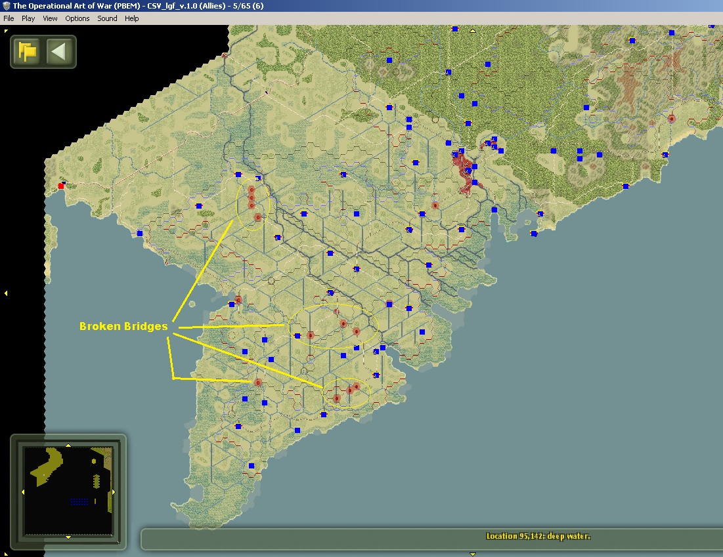Click the lone broken bridge marker at the southwest

(258, 382)
